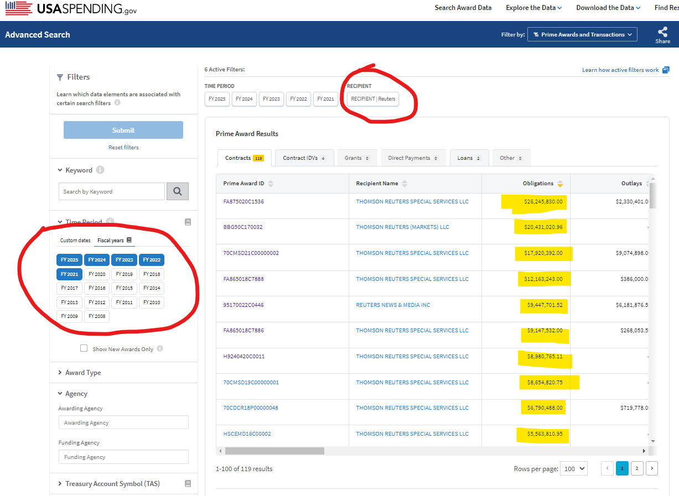The image size is (679, 496).
Task: Switch to Other awards tab
Action: pyautogui.click(x=511, y=158)
